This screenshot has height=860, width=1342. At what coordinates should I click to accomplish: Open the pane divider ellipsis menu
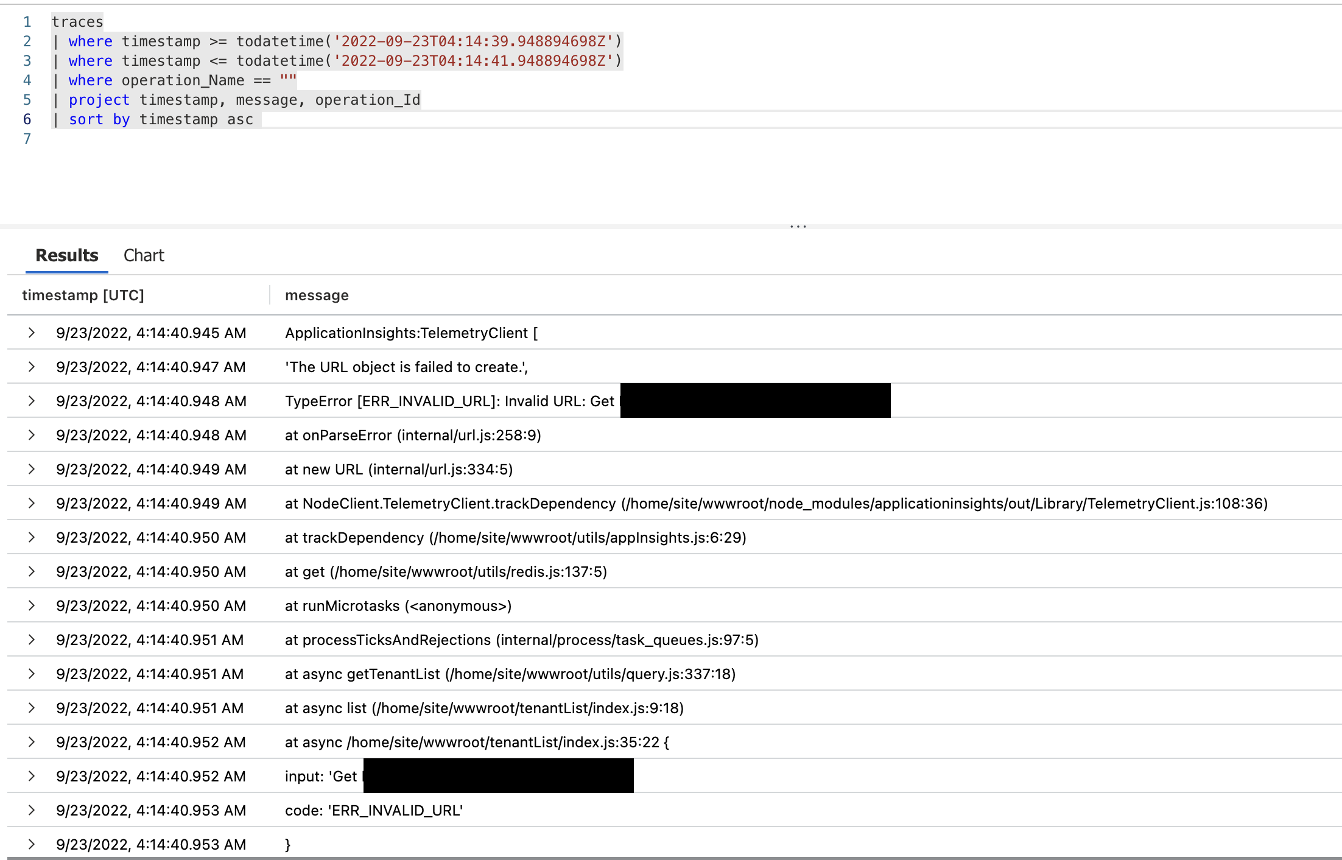[798, 226]
